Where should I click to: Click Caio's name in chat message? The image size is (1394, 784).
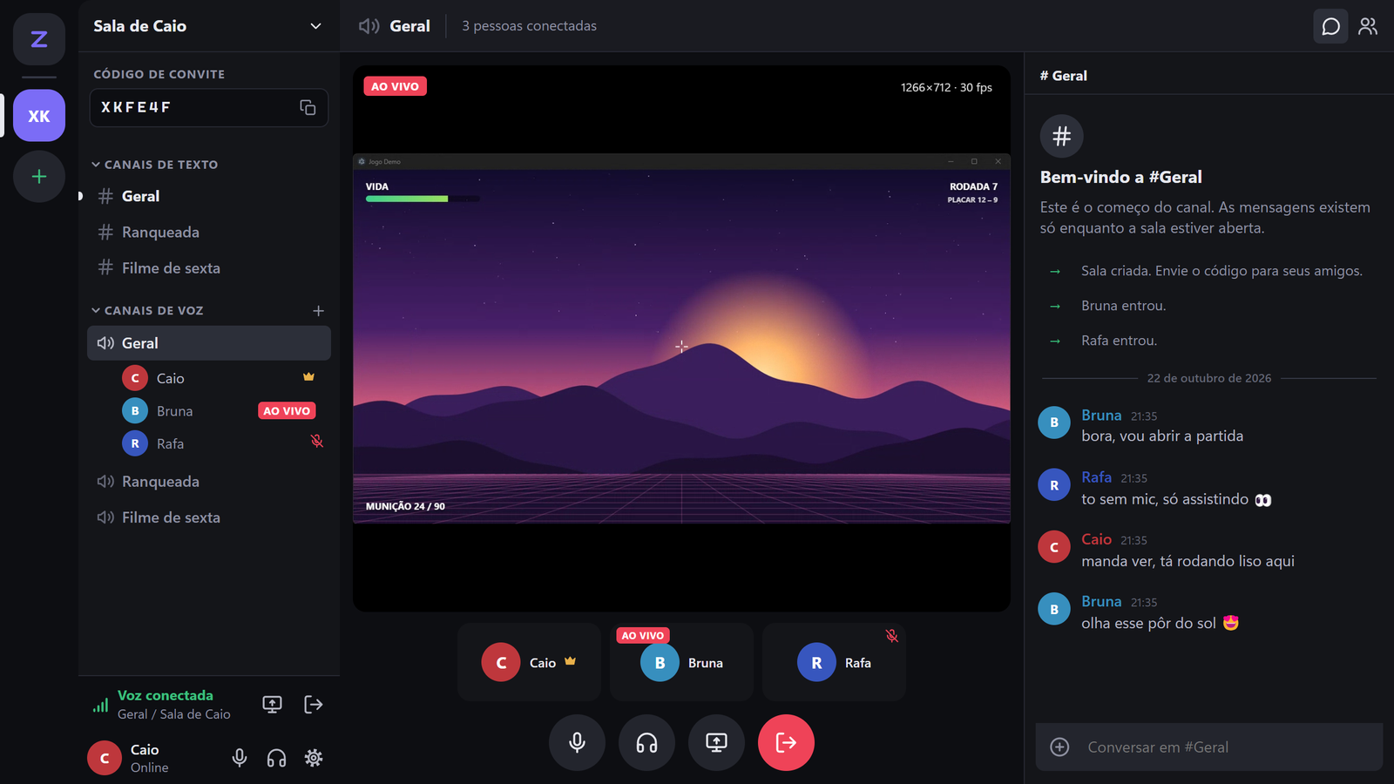(x=1096, y=539)
